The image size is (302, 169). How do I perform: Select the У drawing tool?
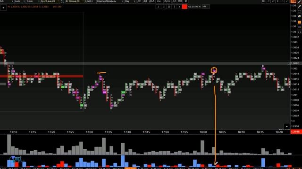click(x=179, y=7)
